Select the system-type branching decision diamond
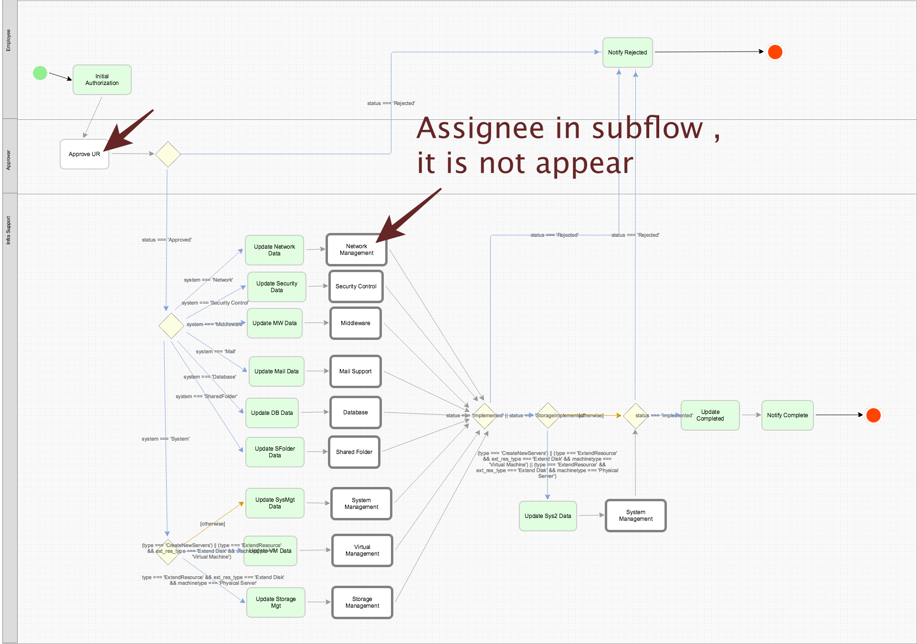The height and width of the screenshot is (644, 917). tap(171, 326)
